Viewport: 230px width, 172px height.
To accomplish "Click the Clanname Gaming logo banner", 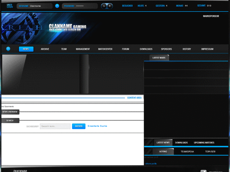I will click(67, 28).
